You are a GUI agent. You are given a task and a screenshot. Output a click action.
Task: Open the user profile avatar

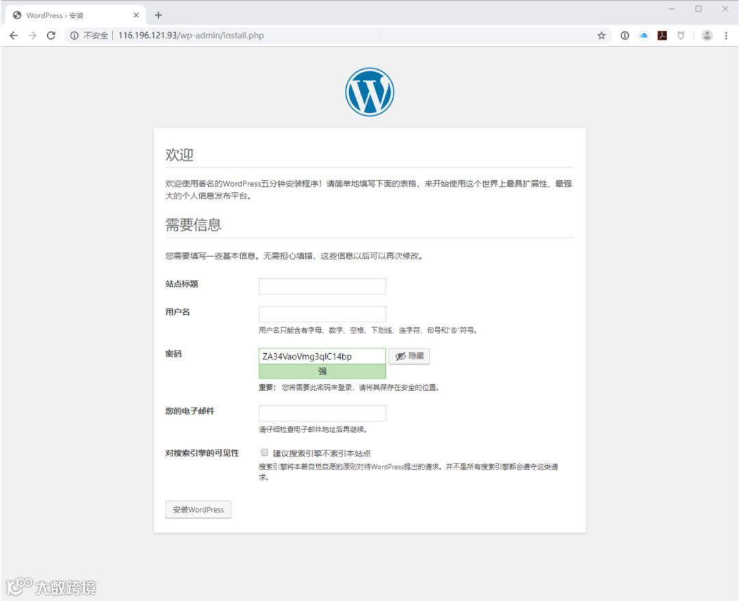[x=706, y=36]
